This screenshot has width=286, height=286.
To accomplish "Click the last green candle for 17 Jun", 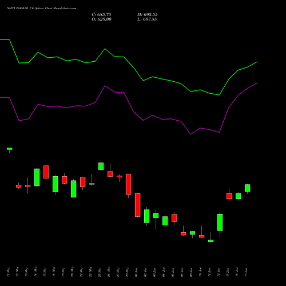I will pyautogui.click(x=248, y=188).
